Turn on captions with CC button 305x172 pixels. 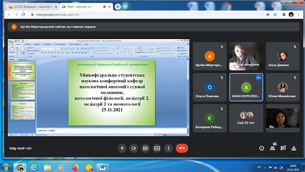(x=145, y=148)
